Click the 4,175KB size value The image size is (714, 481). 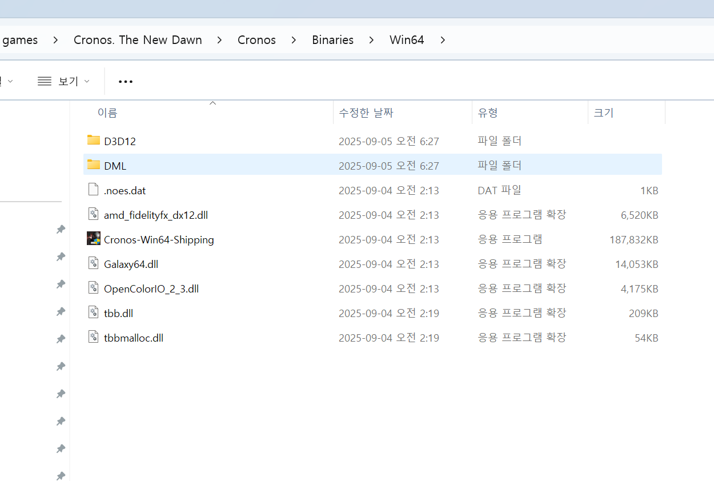click(x=640, y=289)
